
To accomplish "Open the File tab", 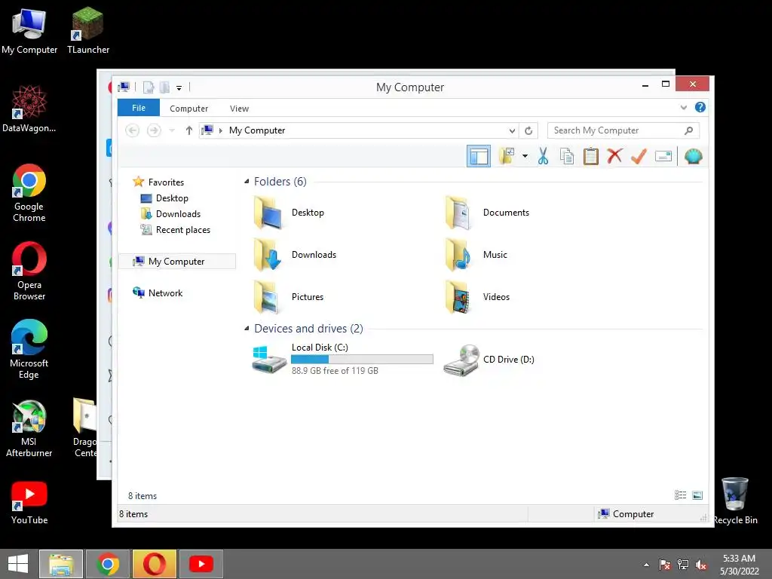I will [139, 108].
